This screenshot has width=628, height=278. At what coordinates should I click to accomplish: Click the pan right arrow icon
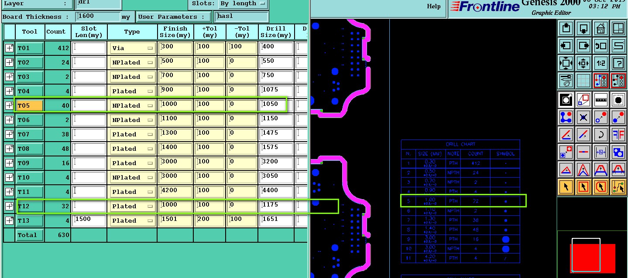pyautogui.click(x=583, y=46)
